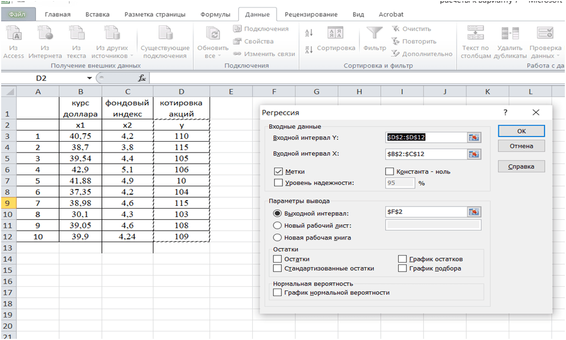Select row 9 header
Screen dimensions: 566x340
8,203
